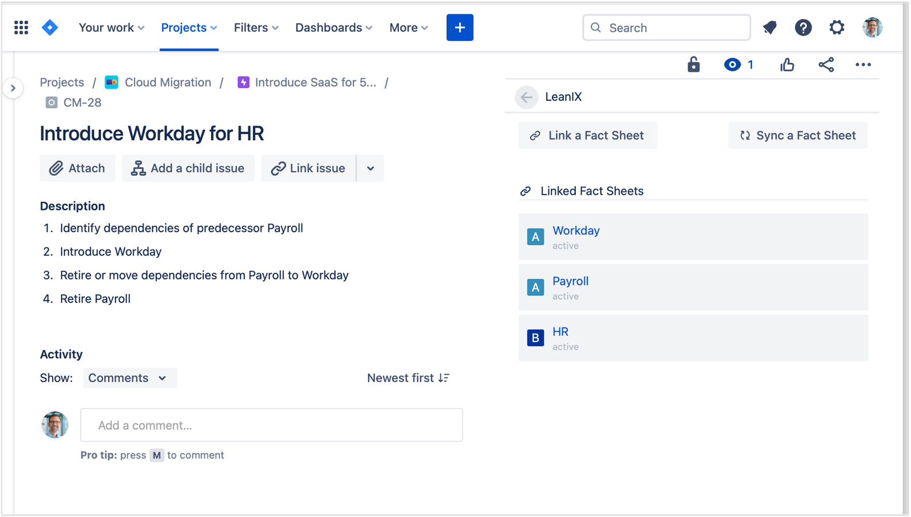
Task: Open the Filters menu
Action: (256, 28)
